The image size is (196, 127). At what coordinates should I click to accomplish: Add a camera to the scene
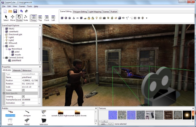pyautogui.click(x=104, y=18)
